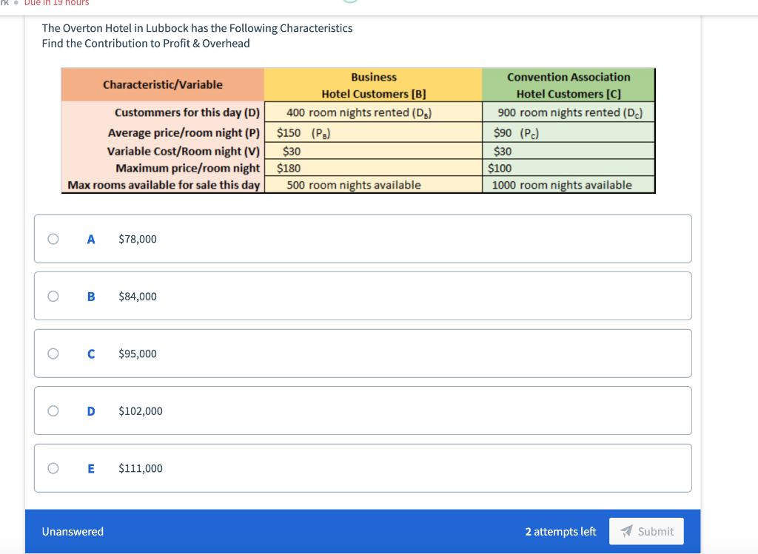This screenshot has height=554, width=758.
Task: Click the letter A option label
Action: pyautogui.click(x=91, y=239)
